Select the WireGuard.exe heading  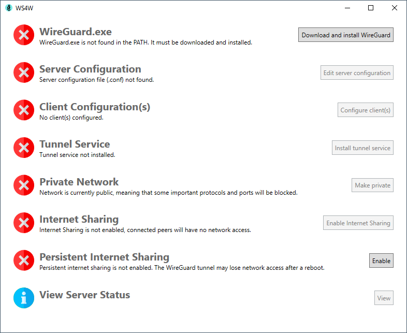(x=76, y=32)
